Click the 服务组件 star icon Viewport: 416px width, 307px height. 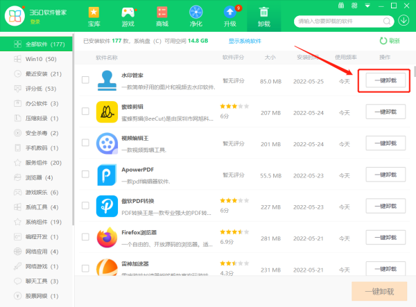[x=17, y=163]
